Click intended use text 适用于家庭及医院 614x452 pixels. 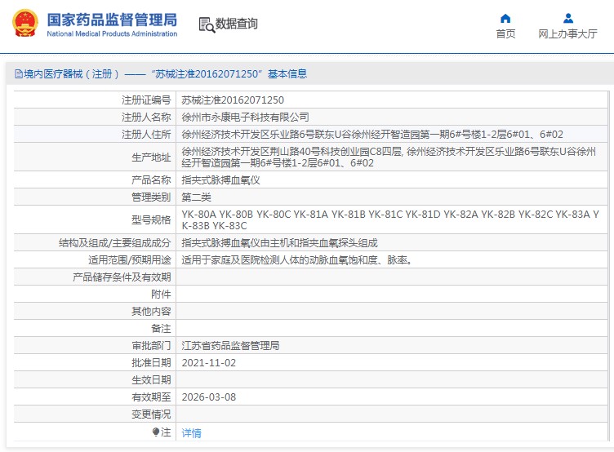click(297, 259)
